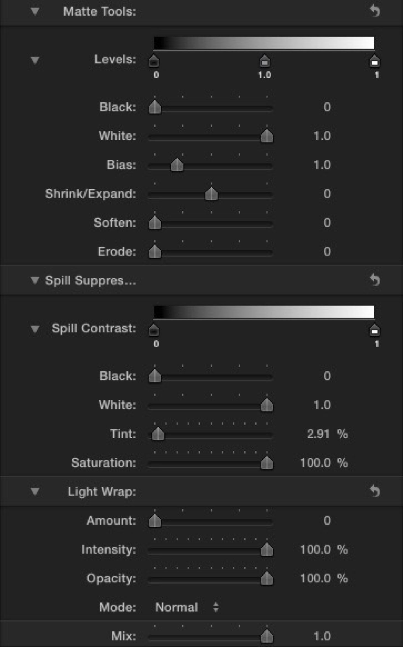Click the Shrink/Expand slider thumb
This screenshot has width=403, height=647.
(211, 194)
